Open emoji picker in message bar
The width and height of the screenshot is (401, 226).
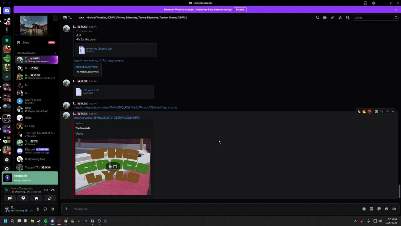point(386,209)
